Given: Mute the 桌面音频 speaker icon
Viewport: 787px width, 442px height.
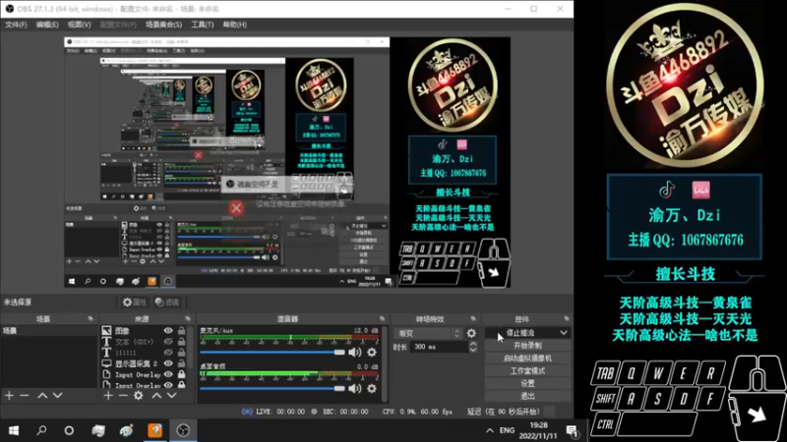Looking at the screenshot, I should click(x=355, y=388).
